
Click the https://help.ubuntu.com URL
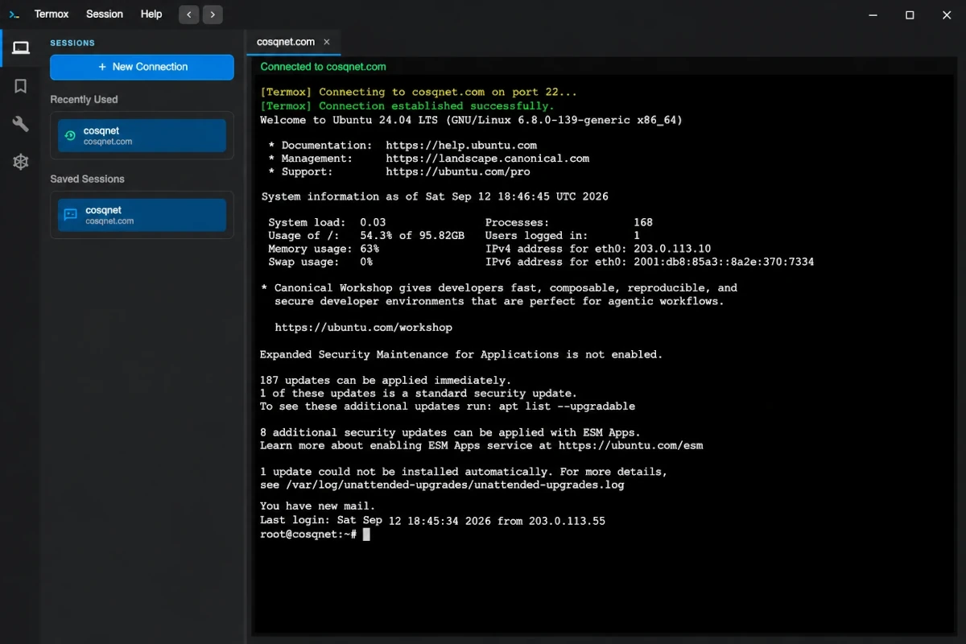tap(461, 146)
